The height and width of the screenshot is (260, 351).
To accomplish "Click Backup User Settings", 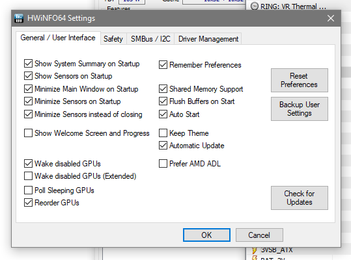I will tap(300, 109).
